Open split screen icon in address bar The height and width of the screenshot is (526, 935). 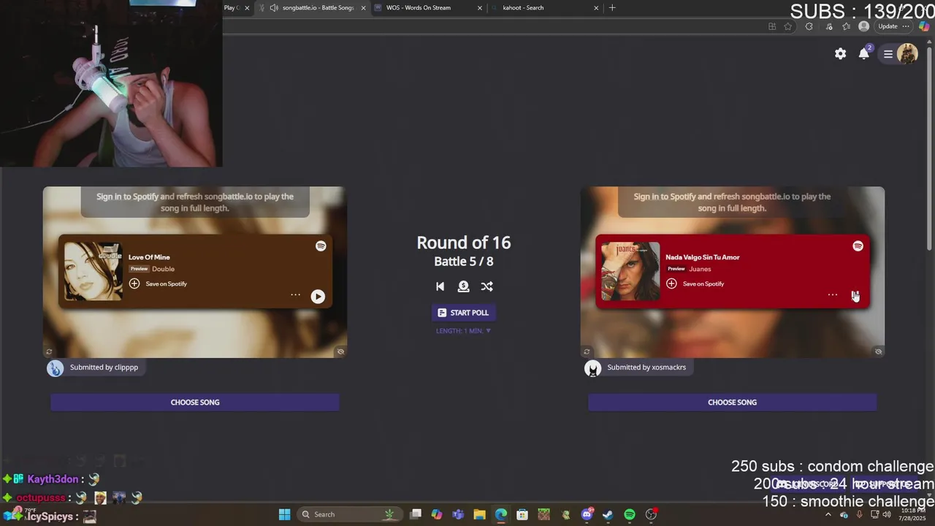click(x=772, y=26)
